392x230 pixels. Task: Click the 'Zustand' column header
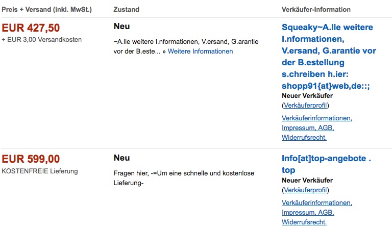tap(126, 10)
